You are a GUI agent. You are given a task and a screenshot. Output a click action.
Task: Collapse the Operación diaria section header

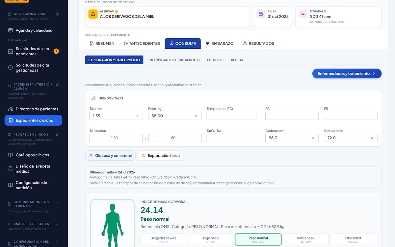click(x=29, y=14)
